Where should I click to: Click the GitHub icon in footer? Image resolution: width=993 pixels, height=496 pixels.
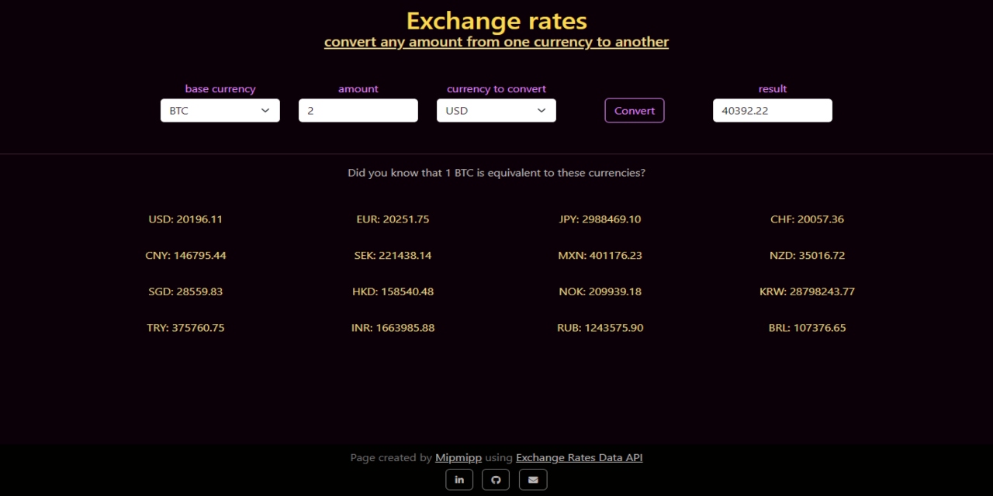tap(496, 479)
